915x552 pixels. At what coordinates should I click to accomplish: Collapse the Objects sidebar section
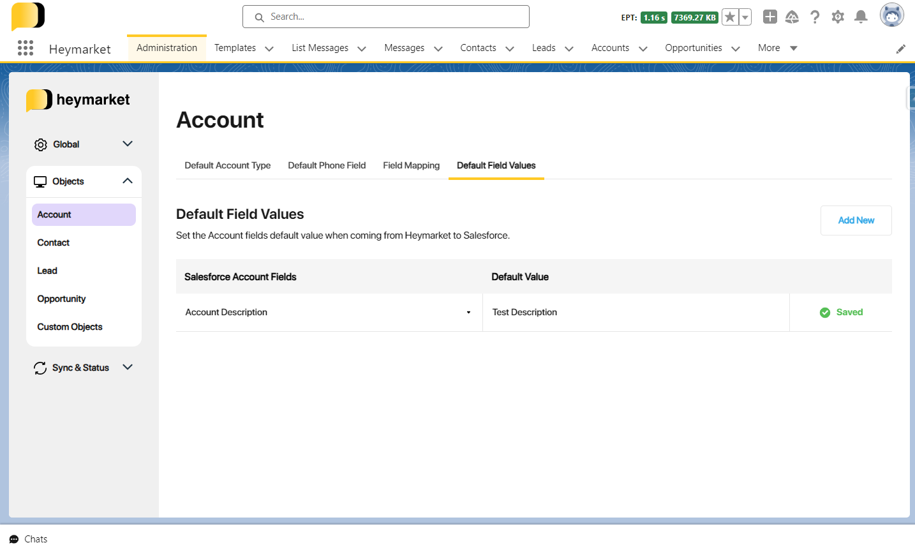[x=128, y=181]
